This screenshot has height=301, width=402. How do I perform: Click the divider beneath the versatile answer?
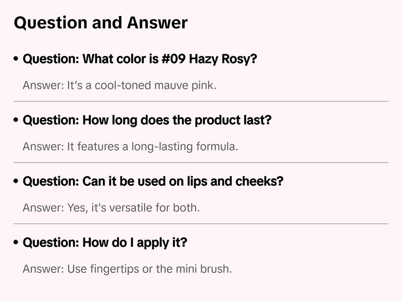pyautogui.click(x=201, y=223)
